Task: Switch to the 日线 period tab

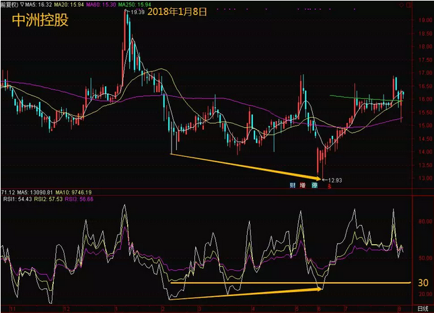Action: (x=421, y=308)
